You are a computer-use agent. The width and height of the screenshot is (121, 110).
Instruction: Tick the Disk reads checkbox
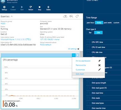(88, 98)
